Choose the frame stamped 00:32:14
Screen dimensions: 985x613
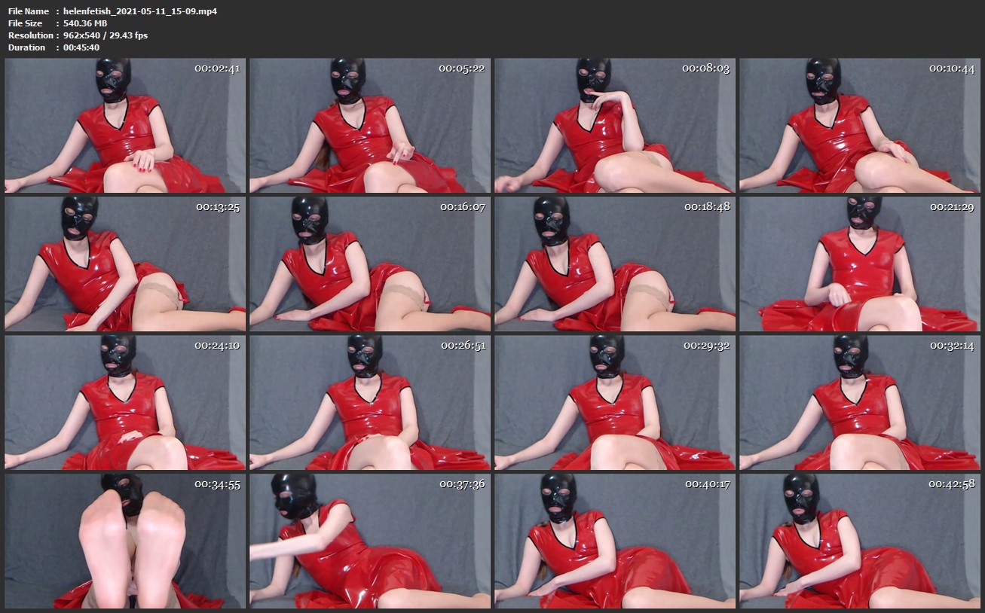pyautogui.click(x=860, y=402)
